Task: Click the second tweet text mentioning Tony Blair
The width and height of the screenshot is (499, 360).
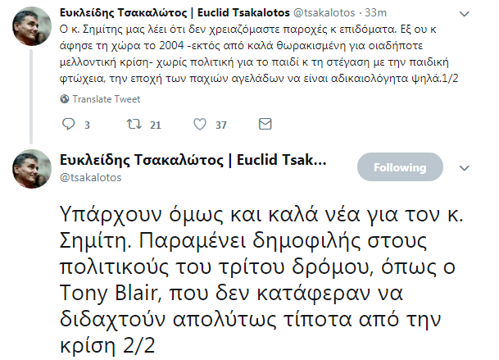Action: (246, 271)
